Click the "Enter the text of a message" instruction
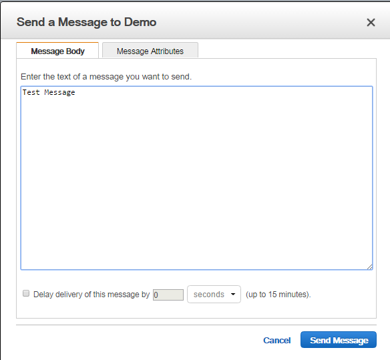Screen dimensions: 390x360 106,77
